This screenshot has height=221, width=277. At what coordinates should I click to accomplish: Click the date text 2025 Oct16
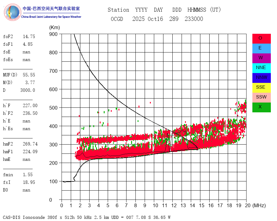click(x=148, y=19)
